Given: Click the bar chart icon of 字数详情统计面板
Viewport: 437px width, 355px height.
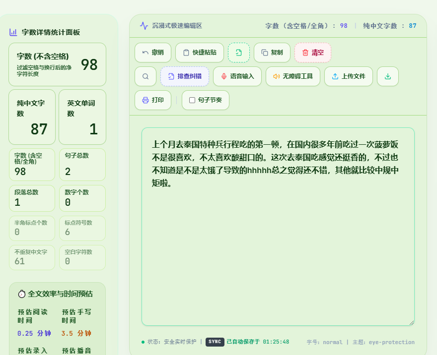Looking at the screenshot, I should point(13,32).
